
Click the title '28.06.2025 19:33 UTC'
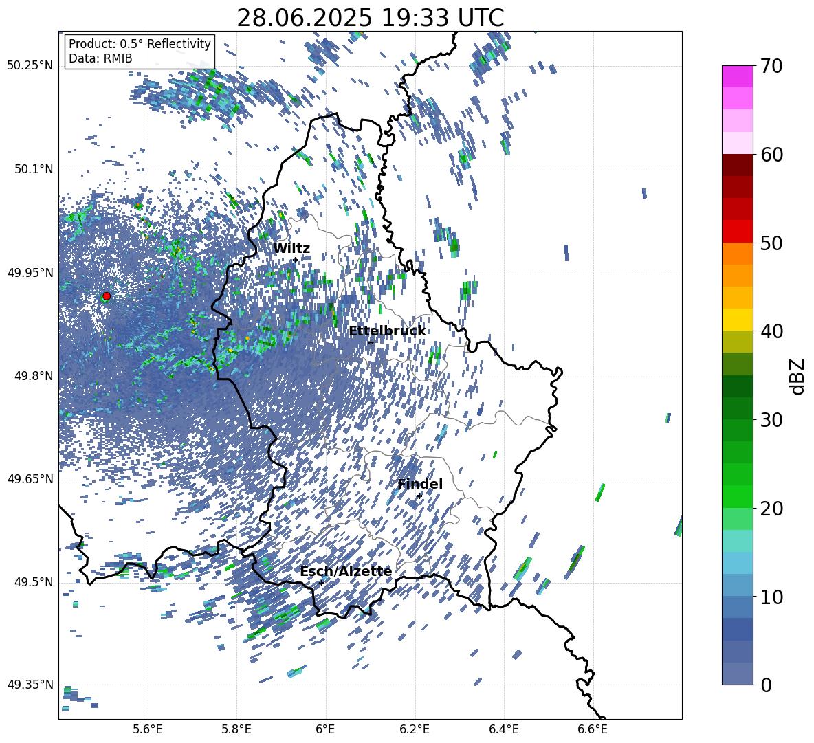[x=370, y=18]
